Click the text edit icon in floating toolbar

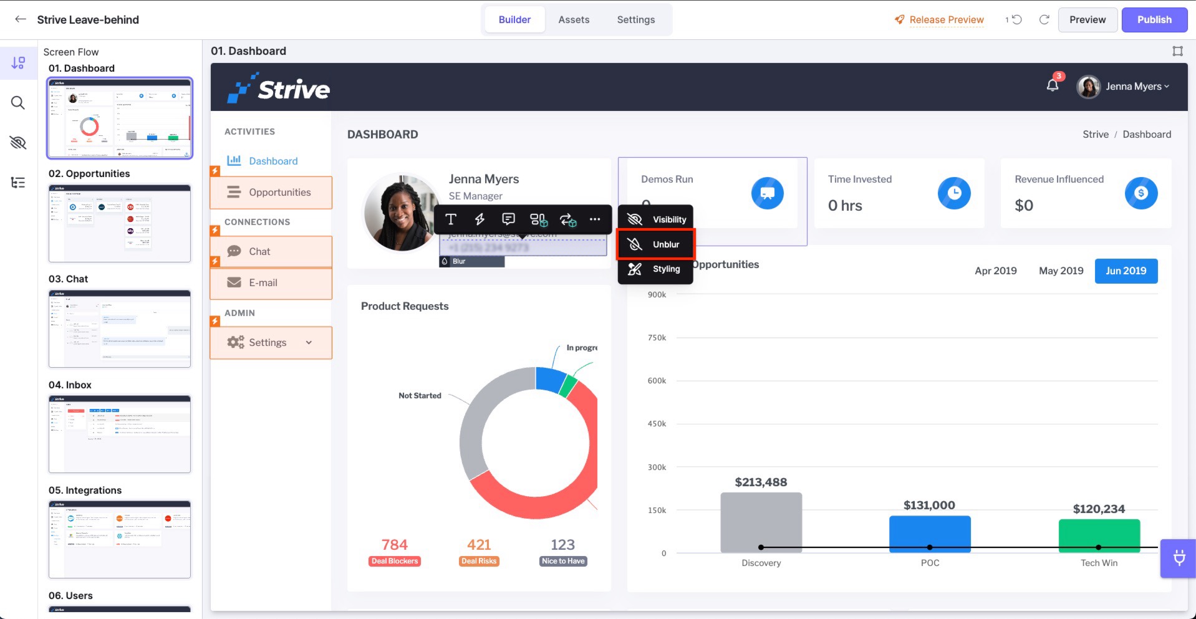[451, 219]
